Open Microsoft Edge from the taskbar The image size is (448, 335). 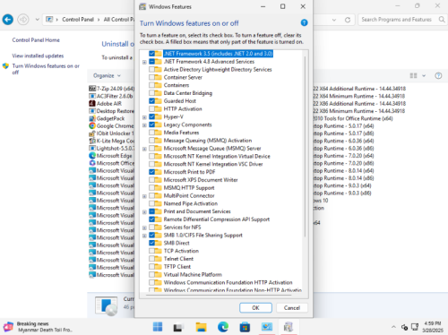[x=223, y=327]
